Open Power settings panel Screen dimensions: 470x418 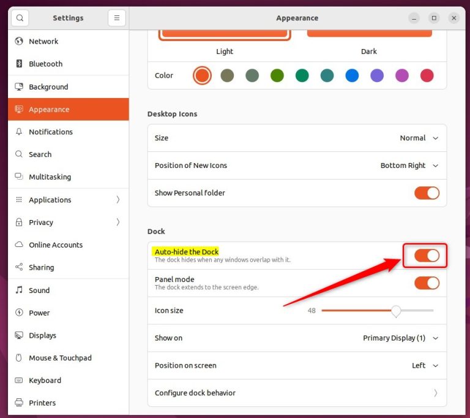click(x=69, y=313)
